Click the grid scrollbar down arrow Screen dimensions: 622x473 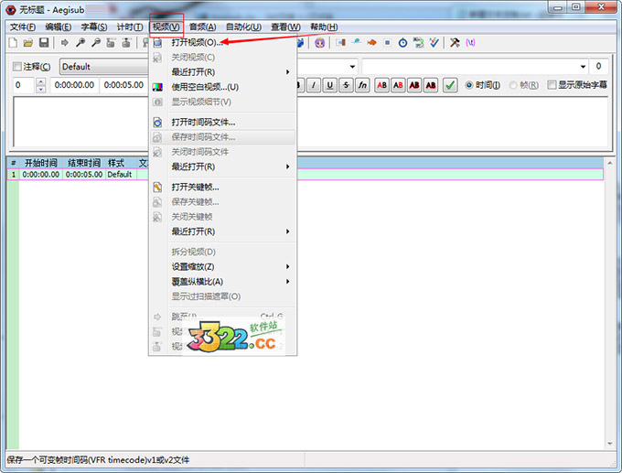[x=610, y=444]
